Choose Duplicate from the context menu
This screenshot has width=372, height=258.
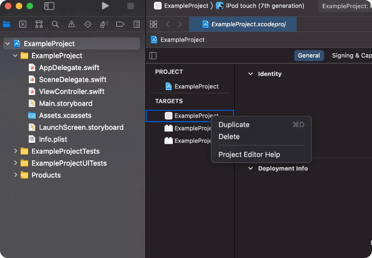coord(261,125)
